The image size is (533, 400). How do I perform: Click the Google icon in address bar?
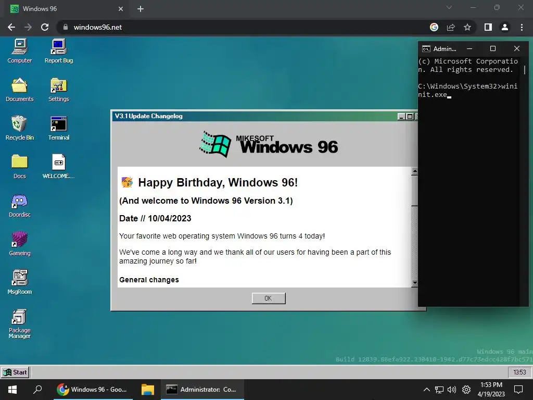click(434, 27)
